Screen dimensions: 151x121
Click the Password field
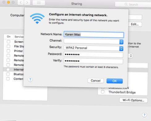tap(94, 55)
